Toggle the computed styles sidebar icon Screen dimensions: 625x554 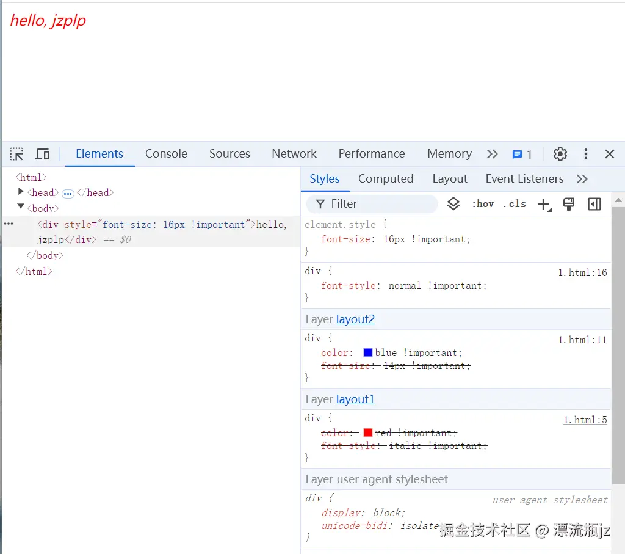point(594,203)
